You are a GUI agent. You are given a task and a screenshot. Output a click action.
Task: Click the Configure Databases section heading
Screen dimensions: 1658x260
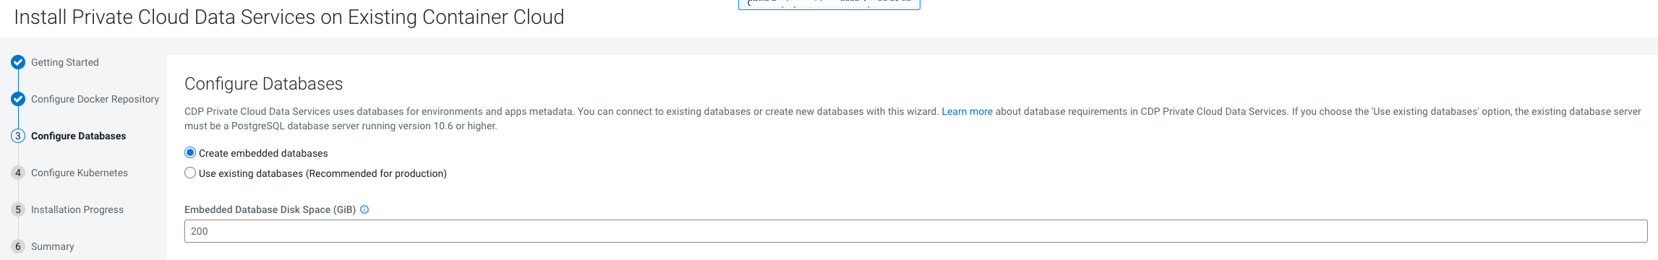263,84
